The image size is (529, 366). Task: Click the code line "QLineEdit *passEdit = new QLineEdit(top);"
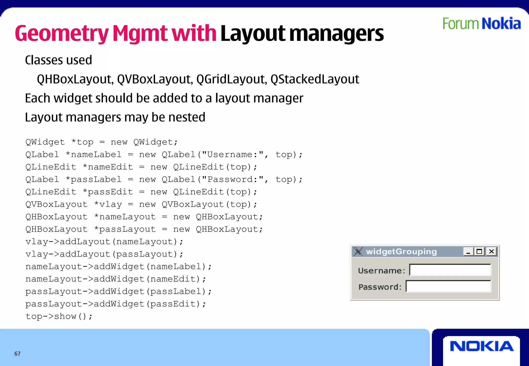tap(141, 192)
